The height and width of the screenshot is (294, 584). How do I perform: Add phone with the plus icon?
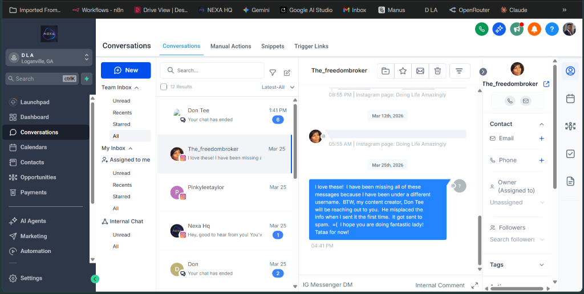[x=542, y=161]
